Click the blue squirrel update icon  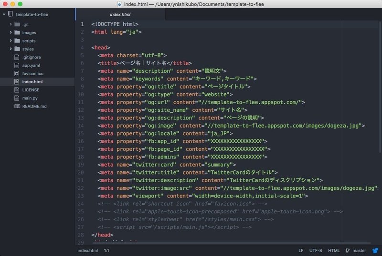pos(375,250)
